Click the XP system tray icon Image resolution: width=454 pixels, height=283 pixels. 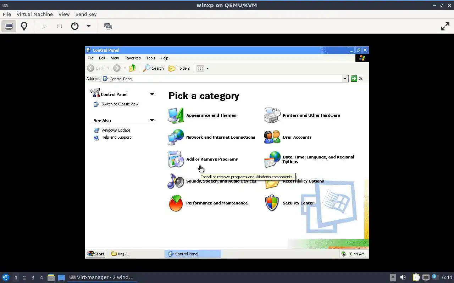click(x=344, y=254)
